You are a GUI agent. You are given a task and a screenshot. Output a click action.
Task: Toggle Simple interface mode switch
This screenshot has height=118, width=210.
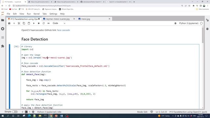tap(15, 112)
